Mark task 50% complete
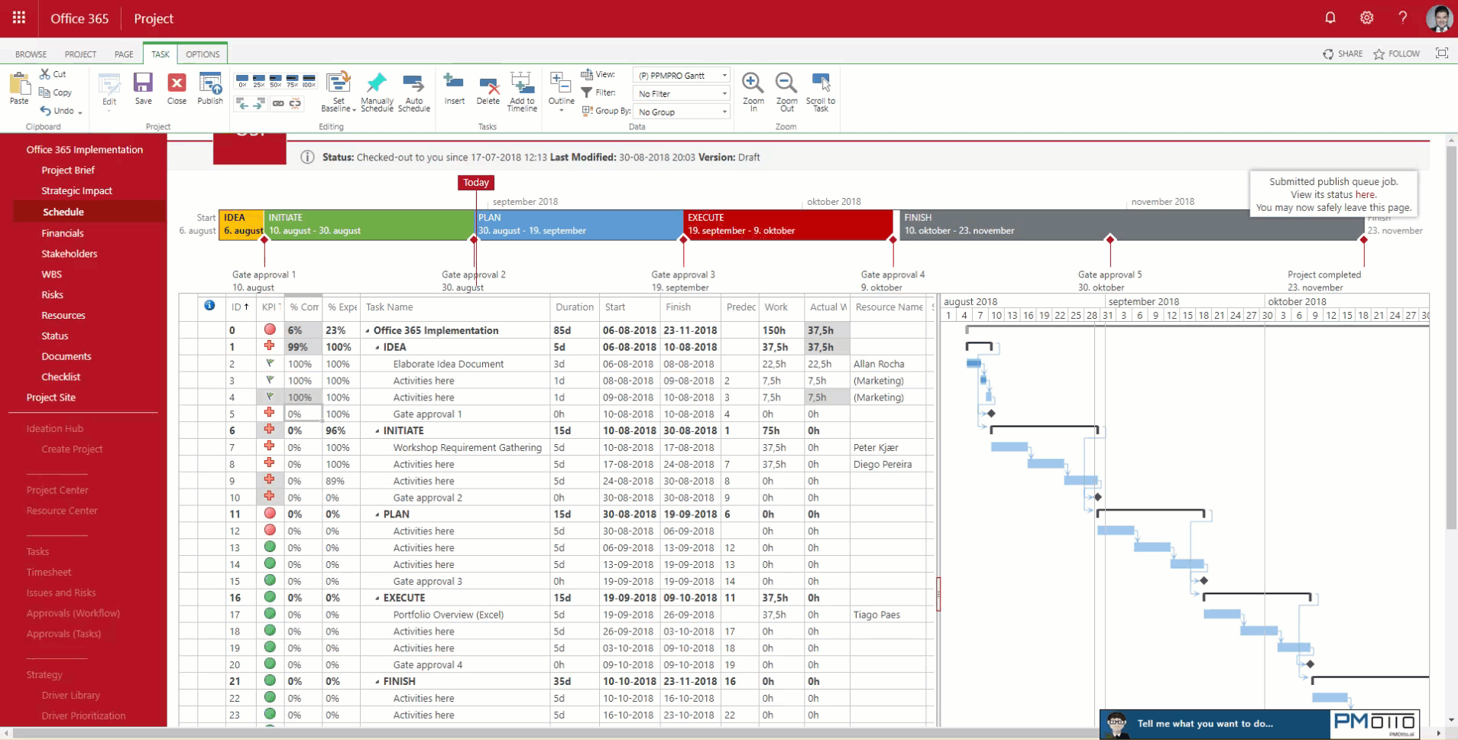The width and height of the screenshot is (1458, 740). pos(276,80)
